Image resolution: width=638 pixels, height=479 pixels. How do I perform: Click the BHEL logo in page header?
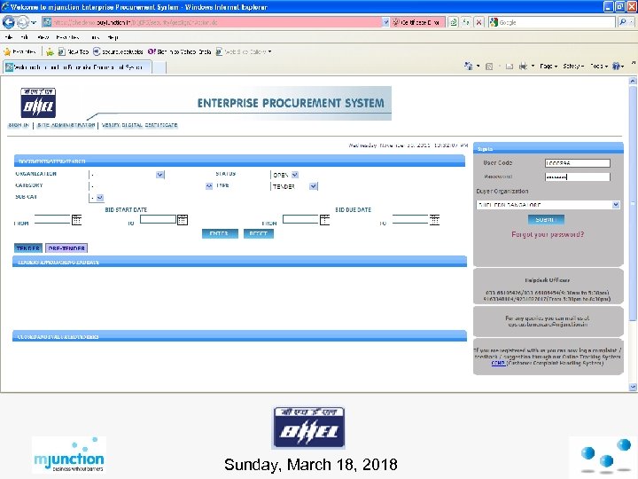click(x=38, y=103)
